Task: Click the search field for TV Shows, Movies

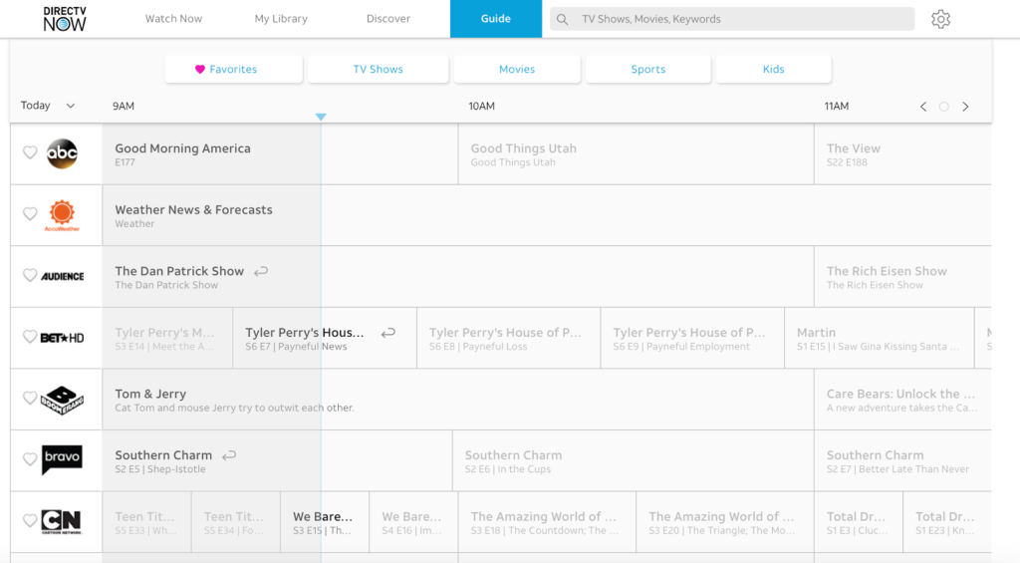Action: [x=732, y=19]
